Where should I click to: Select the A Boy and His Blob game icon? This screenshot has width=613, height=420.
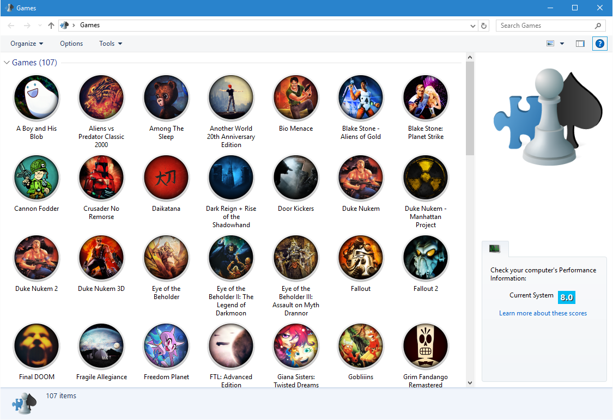(x=37, y=98)
